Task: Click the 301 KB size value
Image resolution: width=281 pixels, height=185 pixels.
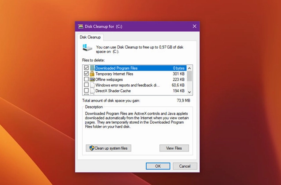Action: point(178,74)
